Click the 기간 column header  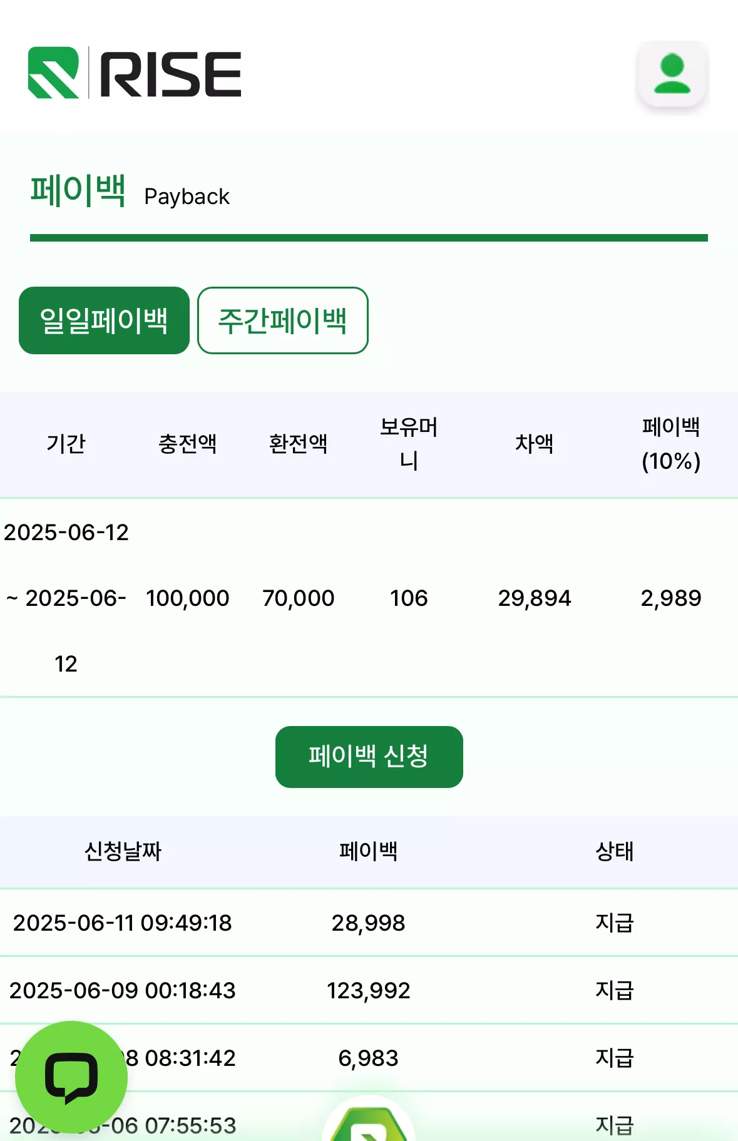(x=66, y=444)
